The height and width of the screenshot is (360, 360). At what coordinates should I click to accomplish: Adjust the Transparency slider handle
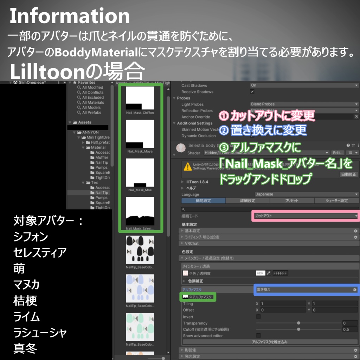click(x=298, y=323)
